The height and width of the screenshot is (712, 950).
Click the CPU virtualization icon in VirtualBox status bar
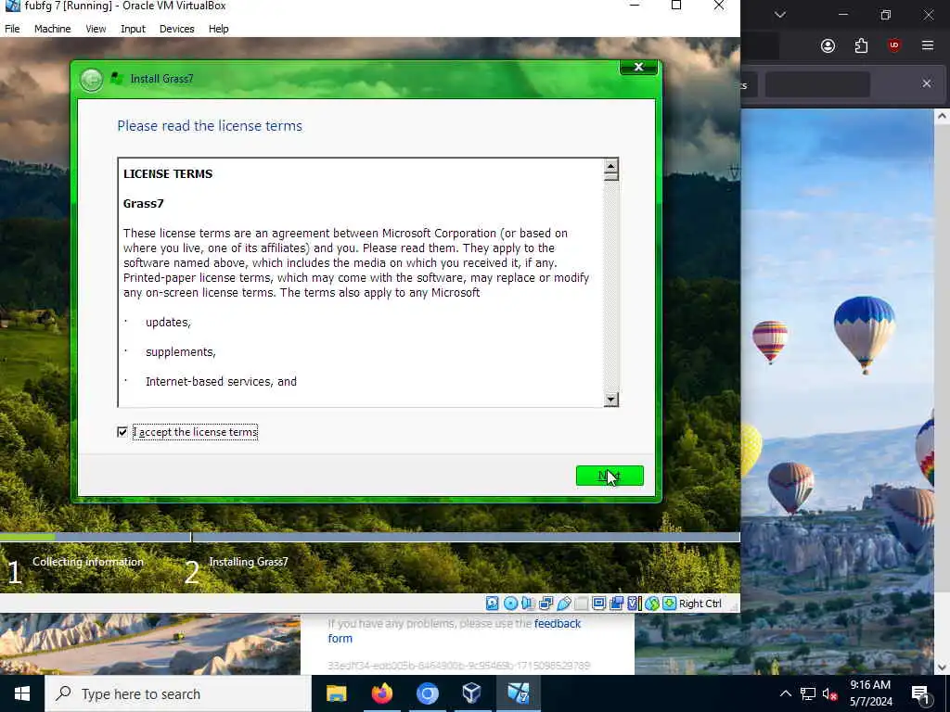tap(635, 603)
